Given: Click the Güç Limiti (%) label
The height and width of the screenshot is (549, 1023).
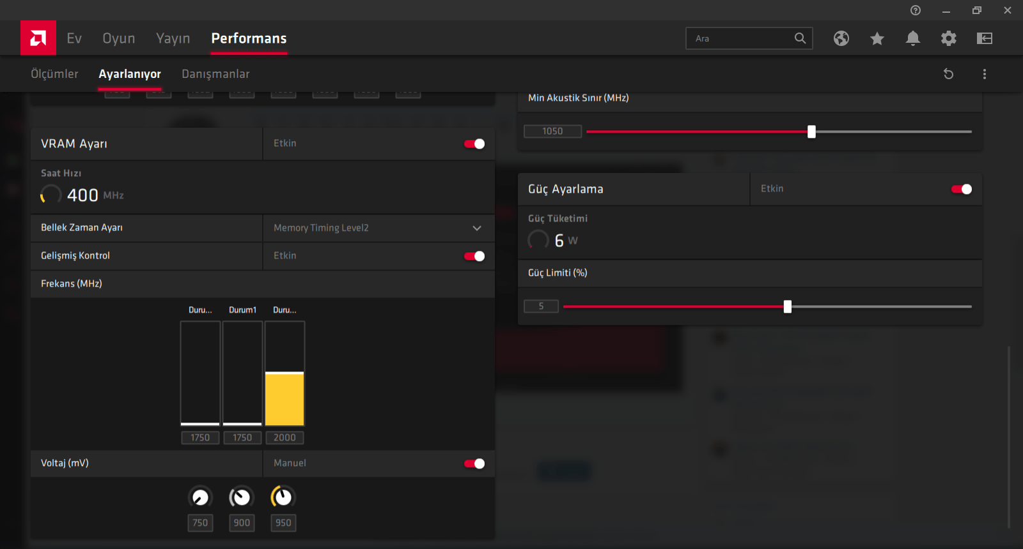Looking at the screenshot, I should tap(558, 273).
